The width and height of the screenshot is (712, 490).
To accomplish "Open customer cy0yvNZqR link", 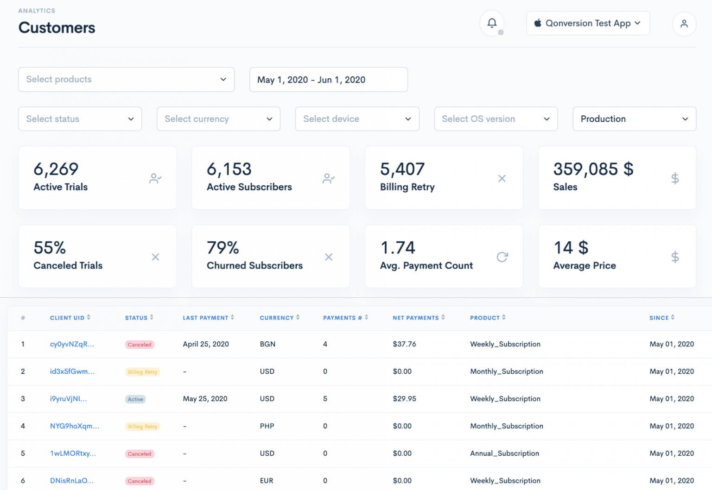I will (x=71, y=344).
